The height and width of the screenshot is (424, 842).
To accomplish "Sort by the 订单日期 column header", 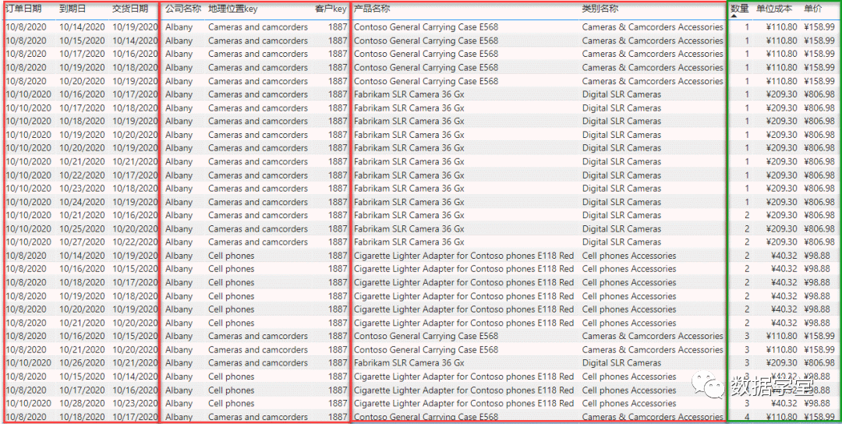I will [x=23, y=9].
